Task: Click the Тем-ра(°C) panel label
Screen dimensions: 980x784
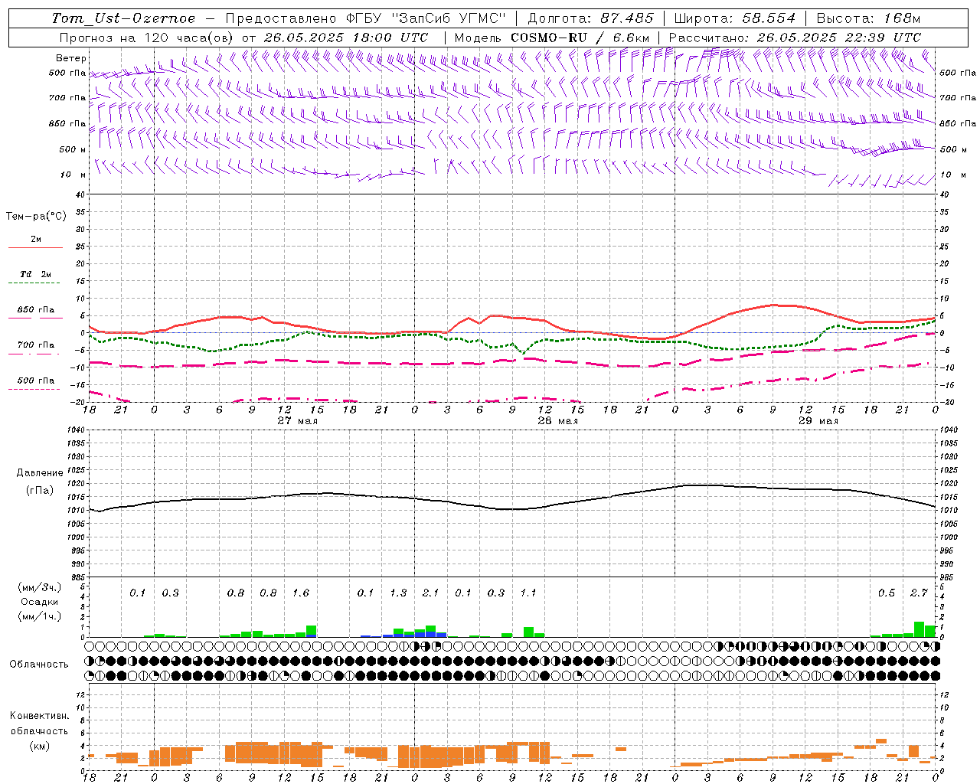Action: click(x=36, y=217)
